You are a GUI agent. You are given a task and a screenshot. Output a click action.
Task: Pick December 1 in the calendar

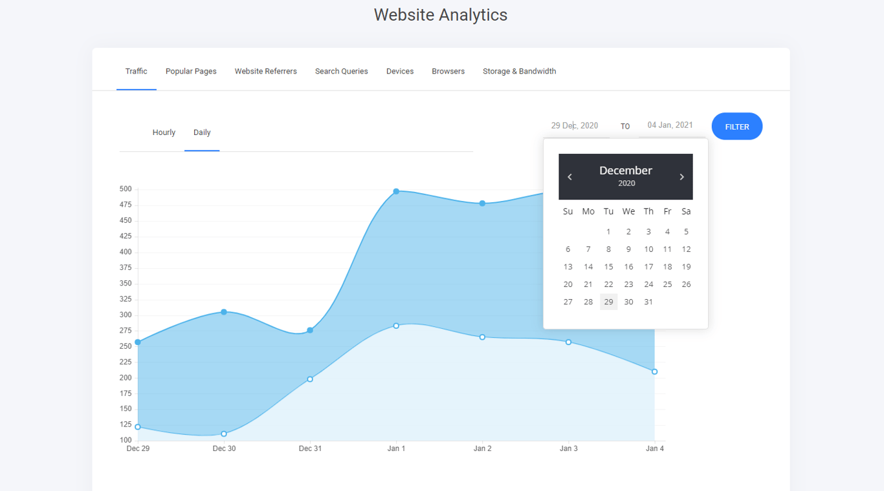(608, 231)
